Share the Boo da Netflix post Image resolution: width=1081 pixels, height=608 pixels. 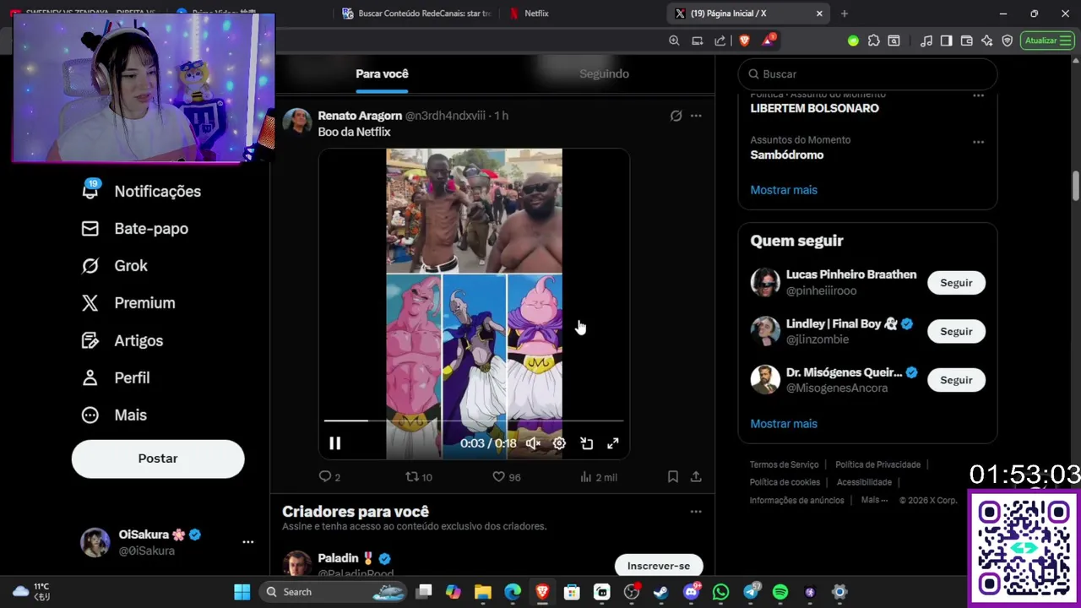pos(696,477)
